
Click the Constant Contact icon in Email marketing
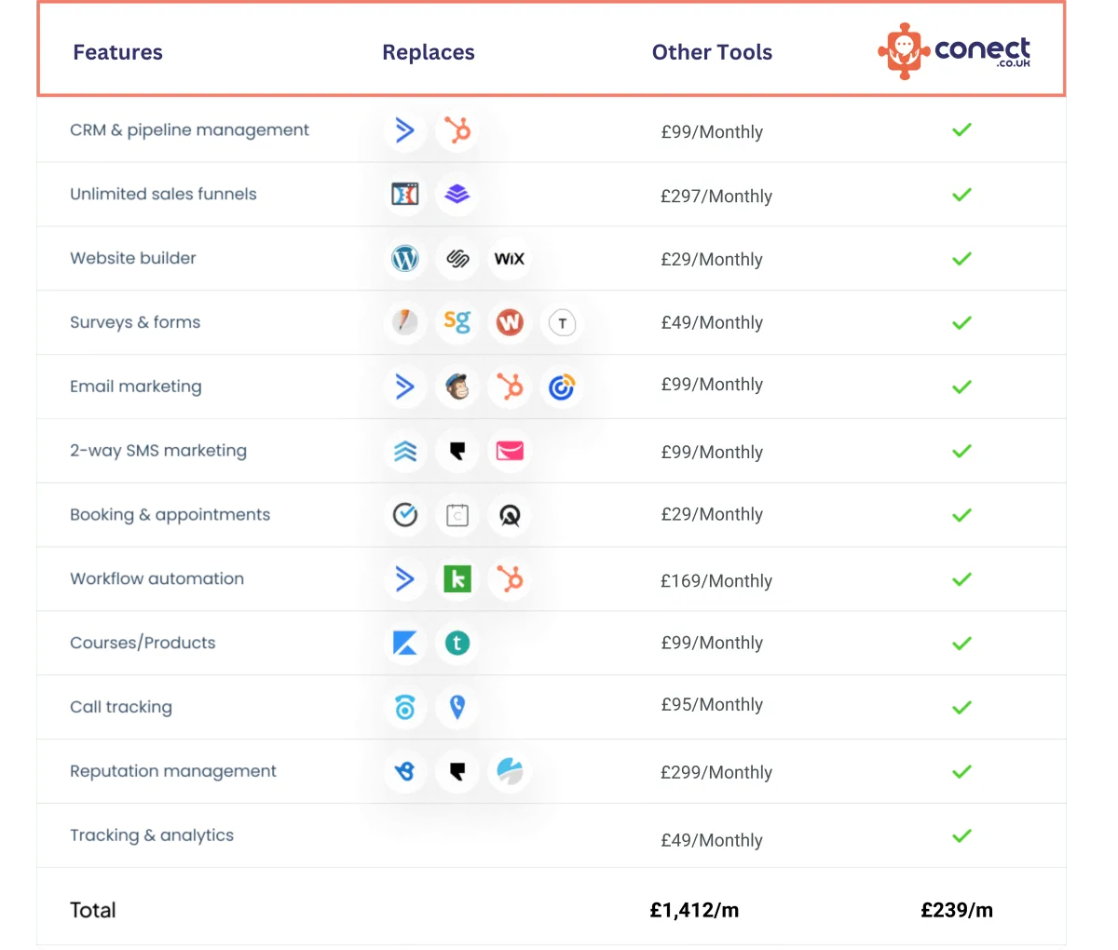pos(562,387)
